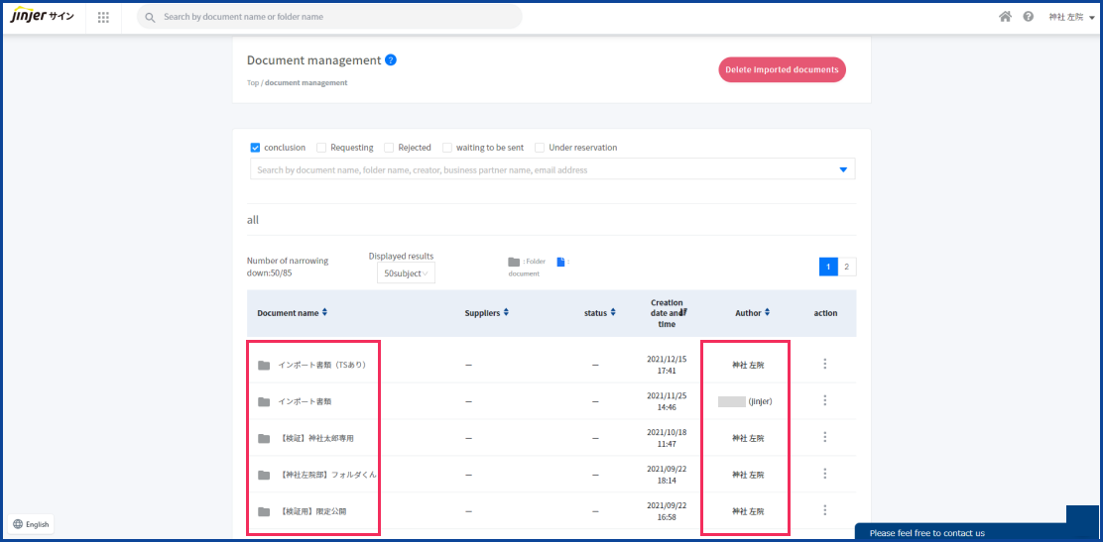Click the Top breadcrumb link

coord(252,83)
